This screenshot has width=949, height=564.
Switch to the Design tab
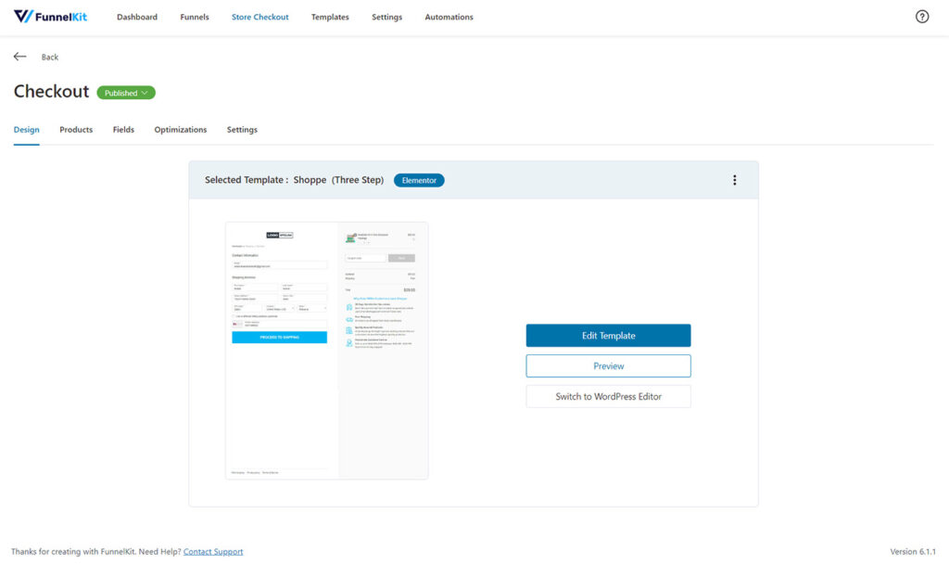27,130
